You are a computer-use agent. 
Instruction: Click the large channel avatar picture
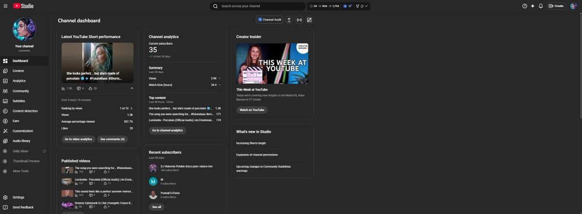[x=24, y=30]
